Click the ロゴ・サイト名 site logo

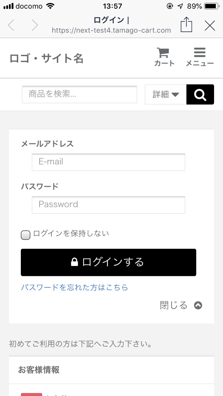coord(46,58)
